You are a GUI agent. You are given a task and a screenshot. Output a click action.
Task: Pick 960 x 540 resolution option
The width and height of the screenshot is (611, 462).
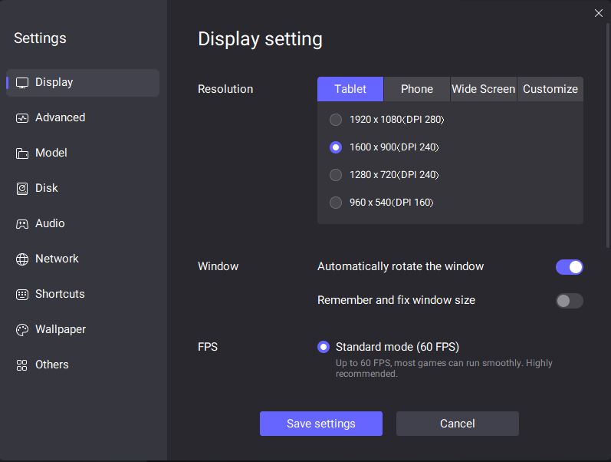336,203
